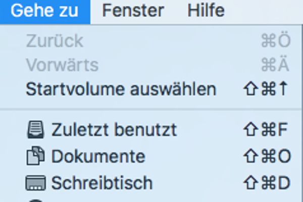The width and height of the screenshot is (303, 202).
Task: Select Startvolume auswählen
Action: coord(121,89)
